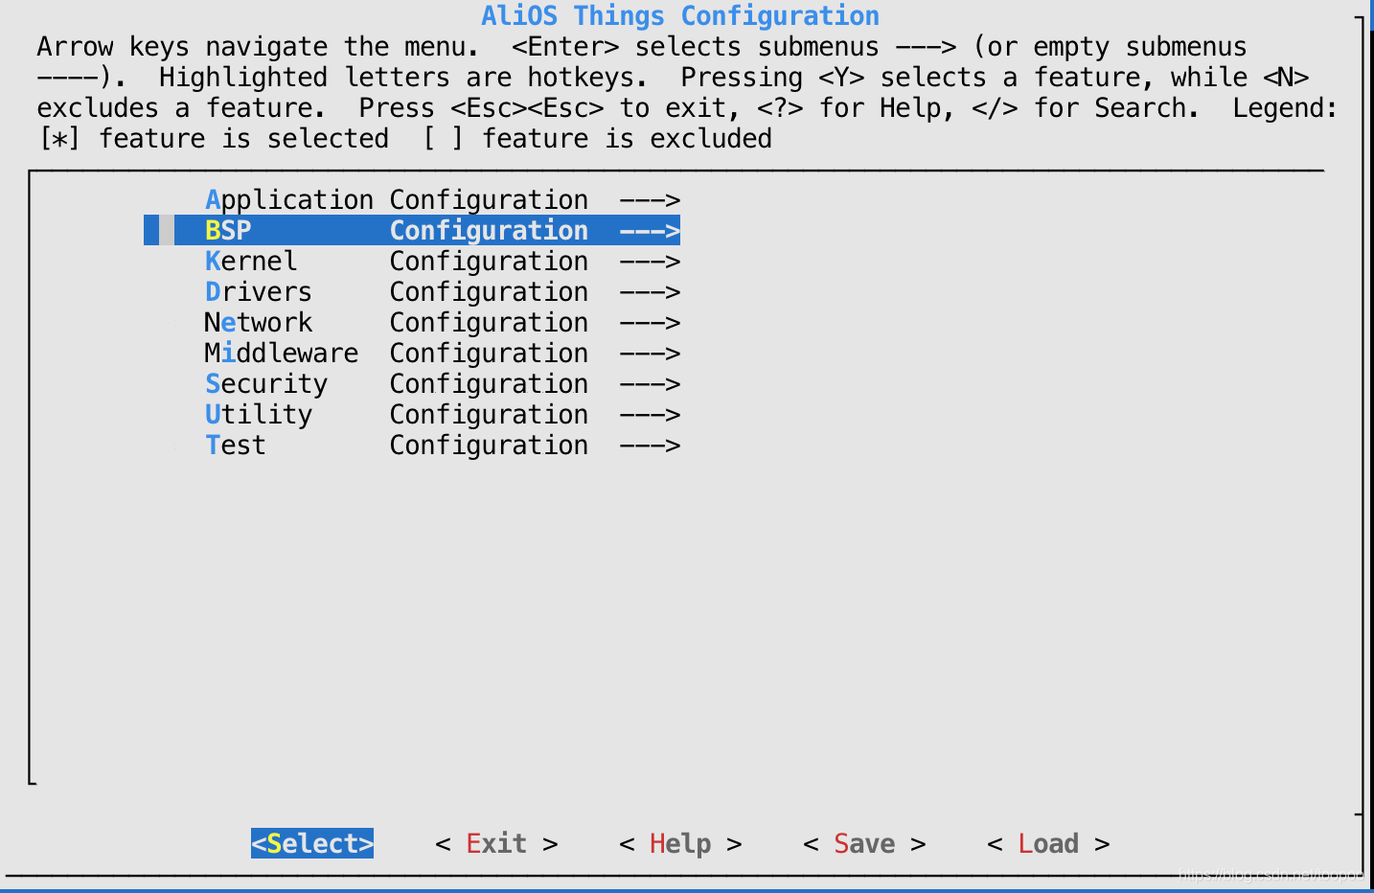The height and width of the screenshot is (893, 1374).
Task: Open Kernel Configuration submenu
Action: (x=443, y=261)
